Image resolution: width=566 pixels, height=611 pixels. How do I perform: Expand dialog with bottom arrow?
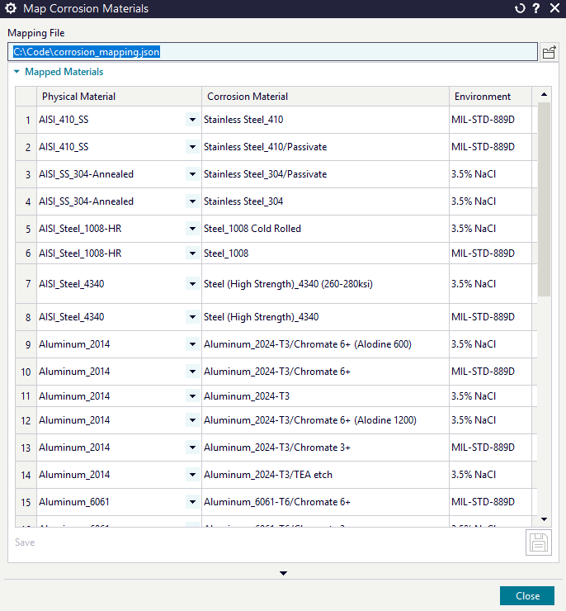pyautogui.click(x=283, y=573)
